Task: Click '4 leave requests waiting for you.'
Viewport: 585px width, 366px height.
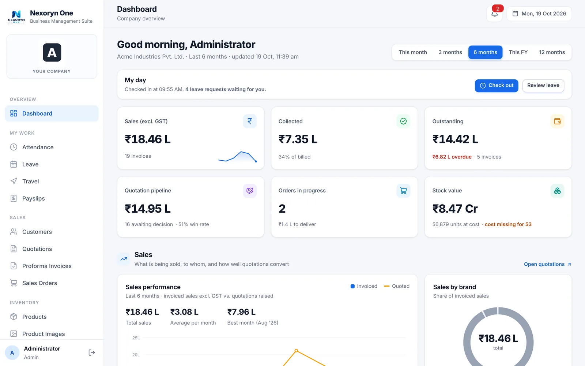Action: [x=226, y=89]
